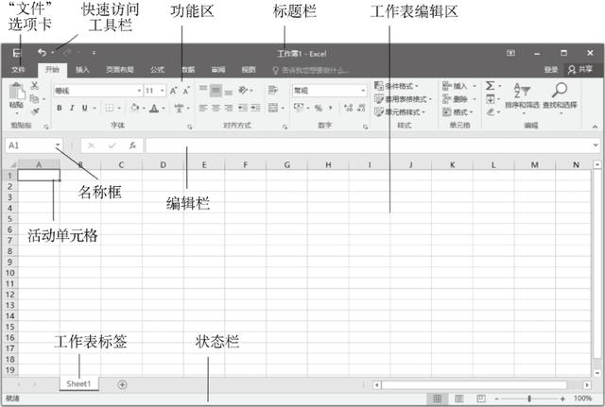Viewport: 605px width, 407px height.
Task: Click the Fill down icon in editing group
Action: point(490,99)
